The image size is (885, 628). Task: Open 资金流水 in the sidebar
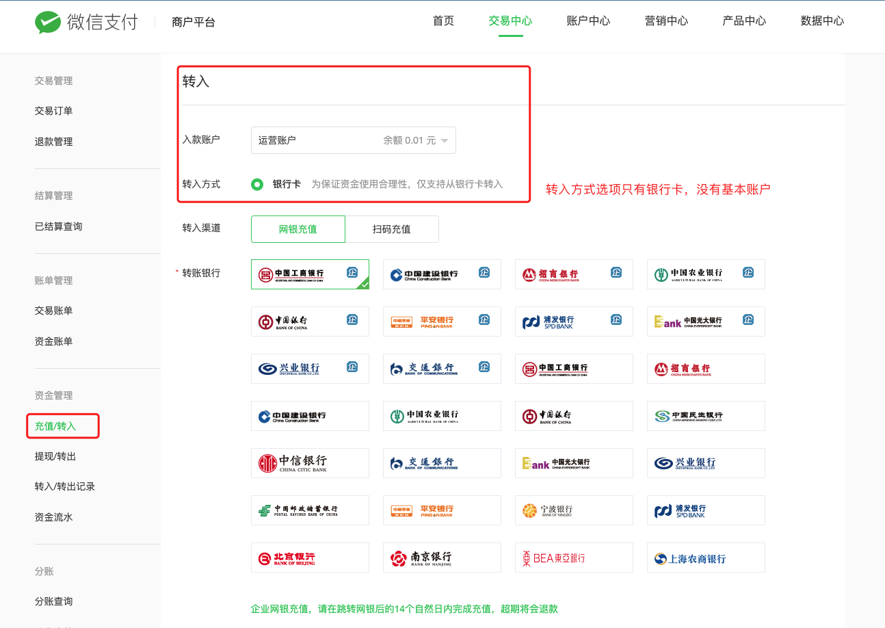(x=54, y=517)
